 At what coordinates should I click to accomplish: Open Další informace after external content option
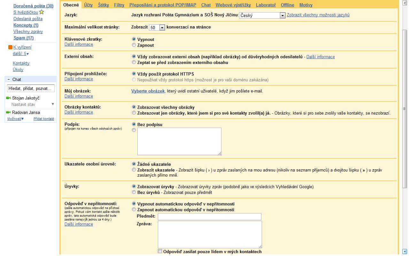pos(320,57)
